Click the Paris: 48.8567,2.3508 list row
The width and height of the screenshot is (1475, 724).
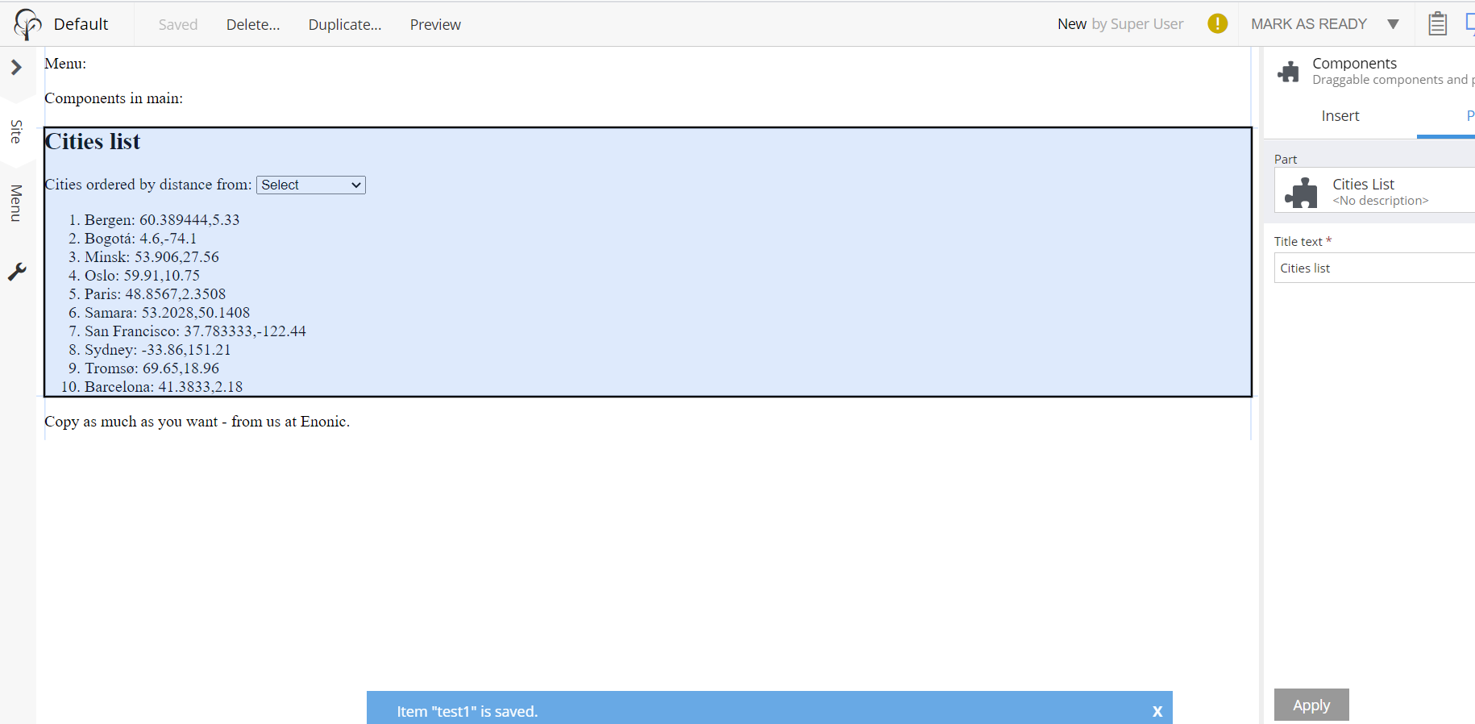coord(155,294)
